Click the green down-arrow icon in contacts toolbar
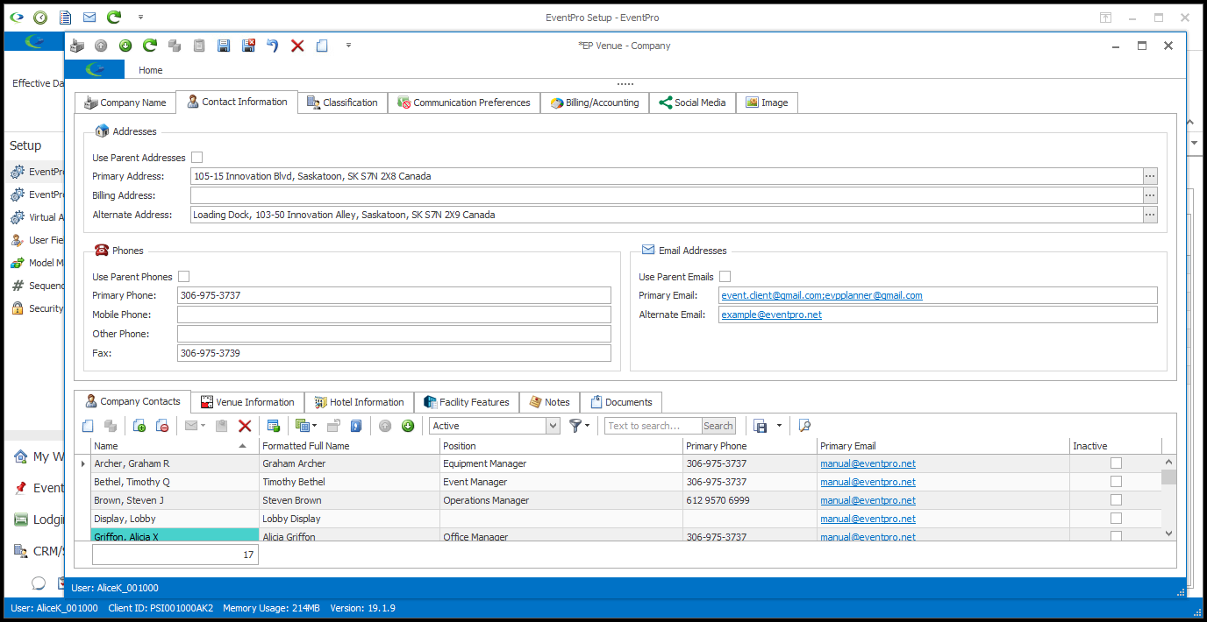 (408, 426)
